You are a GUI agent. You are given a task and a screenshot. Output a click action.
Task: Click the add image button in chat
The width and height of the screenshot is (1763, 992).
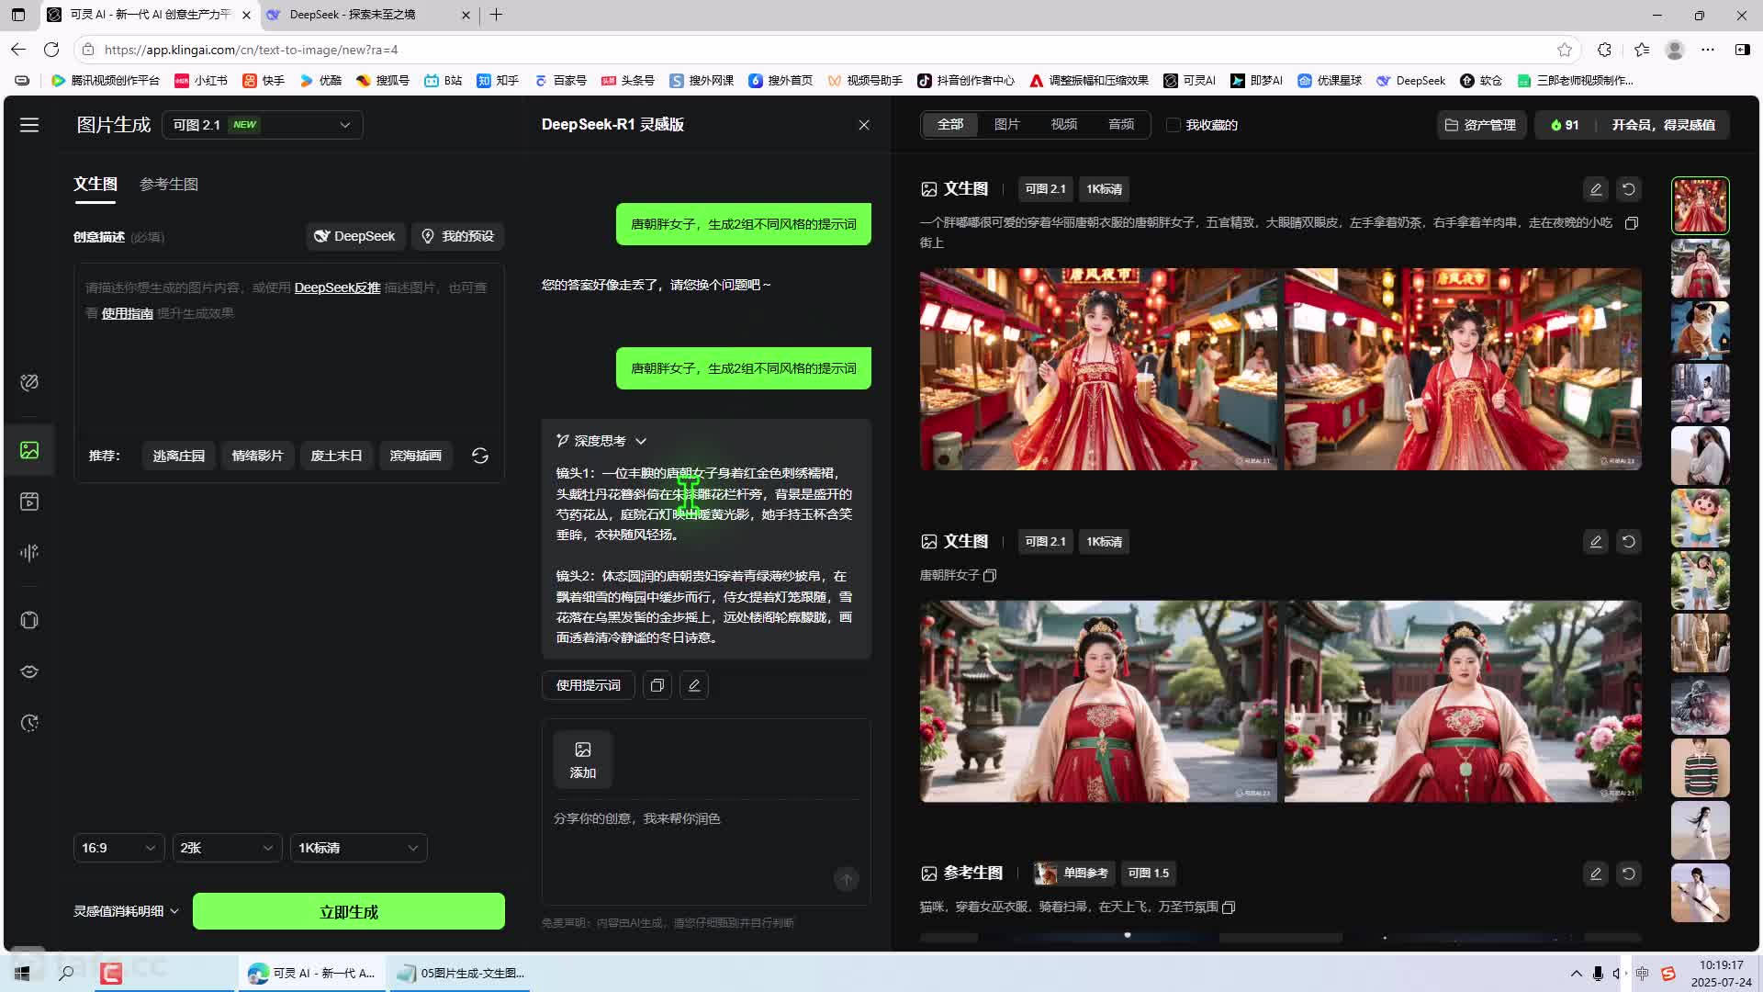(x=582, y=760)
